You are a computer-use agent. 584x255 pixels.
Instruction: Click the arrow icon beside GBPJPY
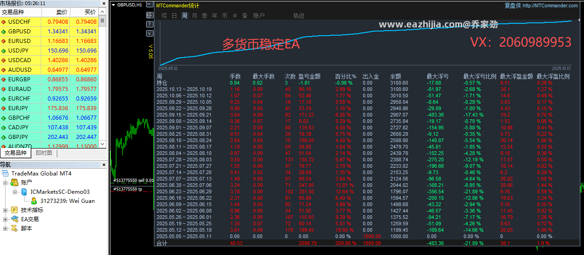[4, 137]
